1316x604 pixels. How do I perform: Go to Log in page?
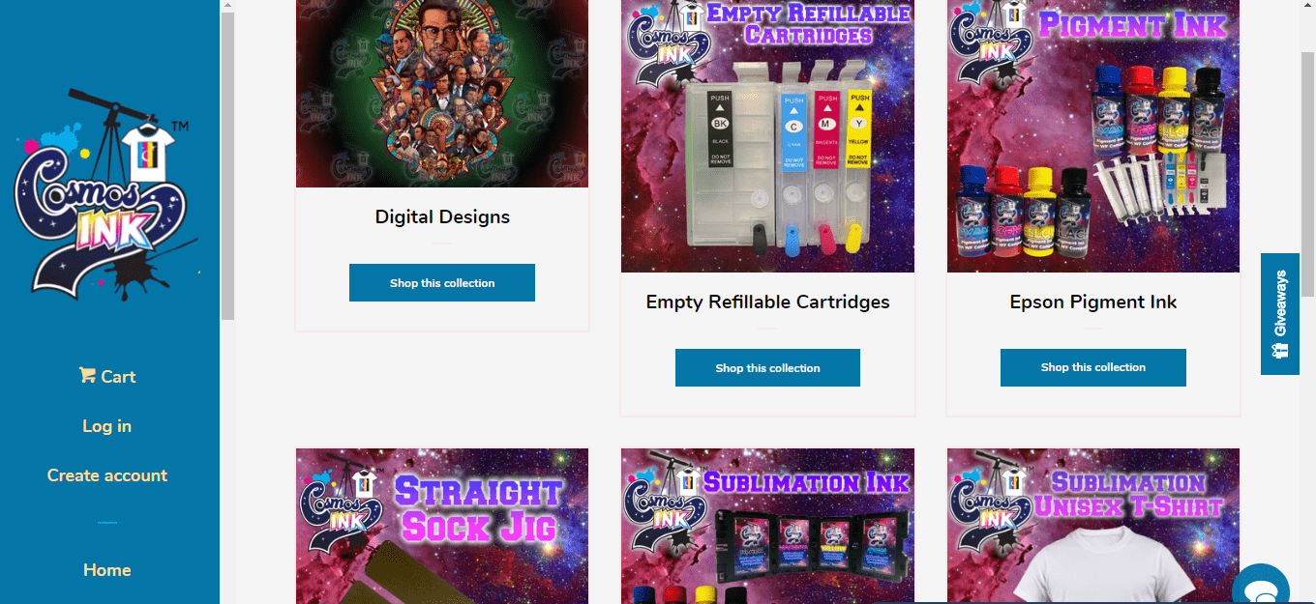click(106, 426)
